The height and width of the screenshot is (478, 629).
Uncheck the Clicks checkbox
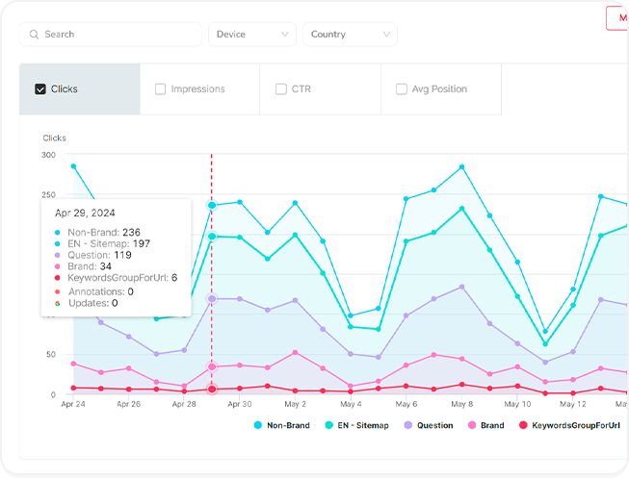[x=40, y=89]
